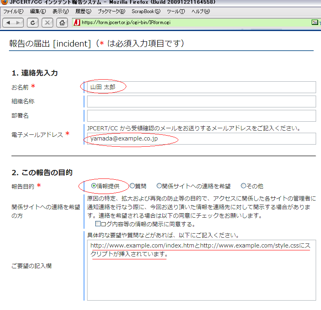Image resolution: width=321 pixels, height=310 pixels.
Task: Click the section title 2. この報告の目的
Action: coord(42,173)
